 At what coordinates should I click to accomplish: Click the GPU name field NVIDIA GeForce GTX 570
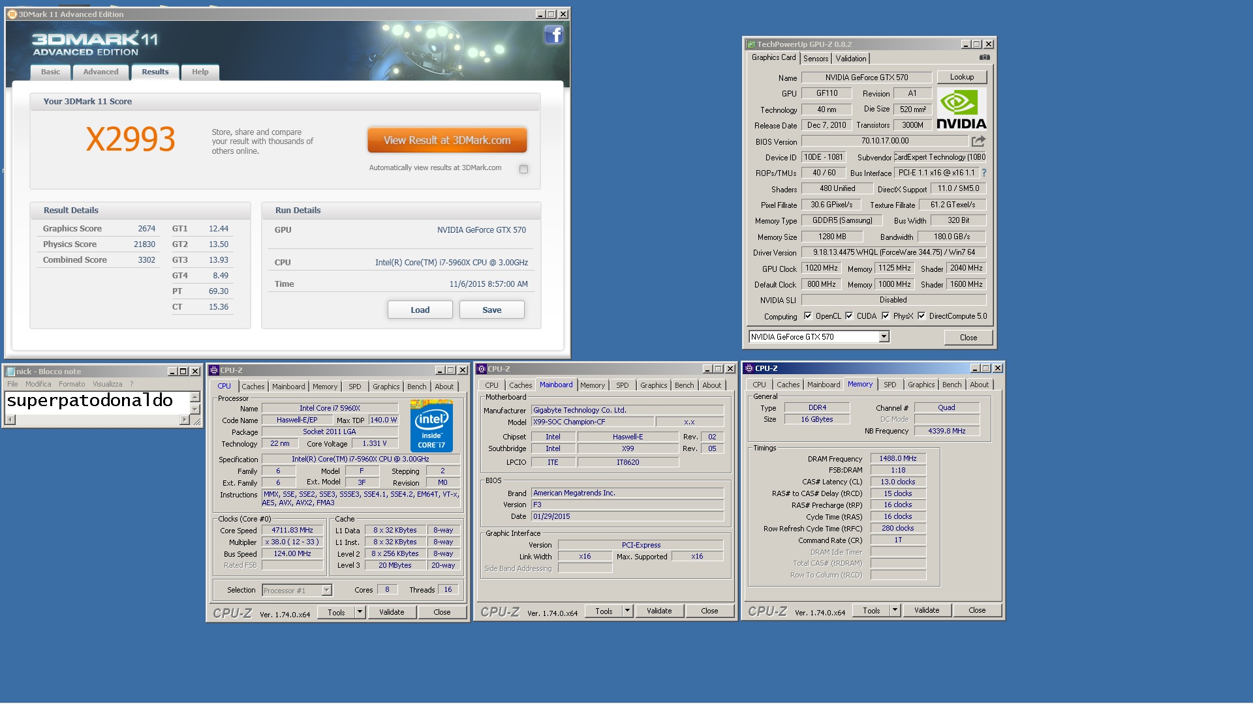click(x=867, y=78)
